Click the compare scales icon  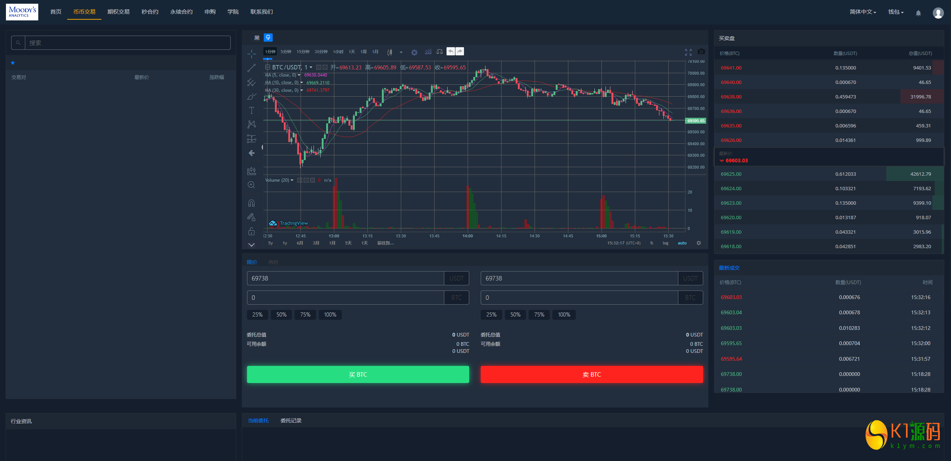(439, 52)
